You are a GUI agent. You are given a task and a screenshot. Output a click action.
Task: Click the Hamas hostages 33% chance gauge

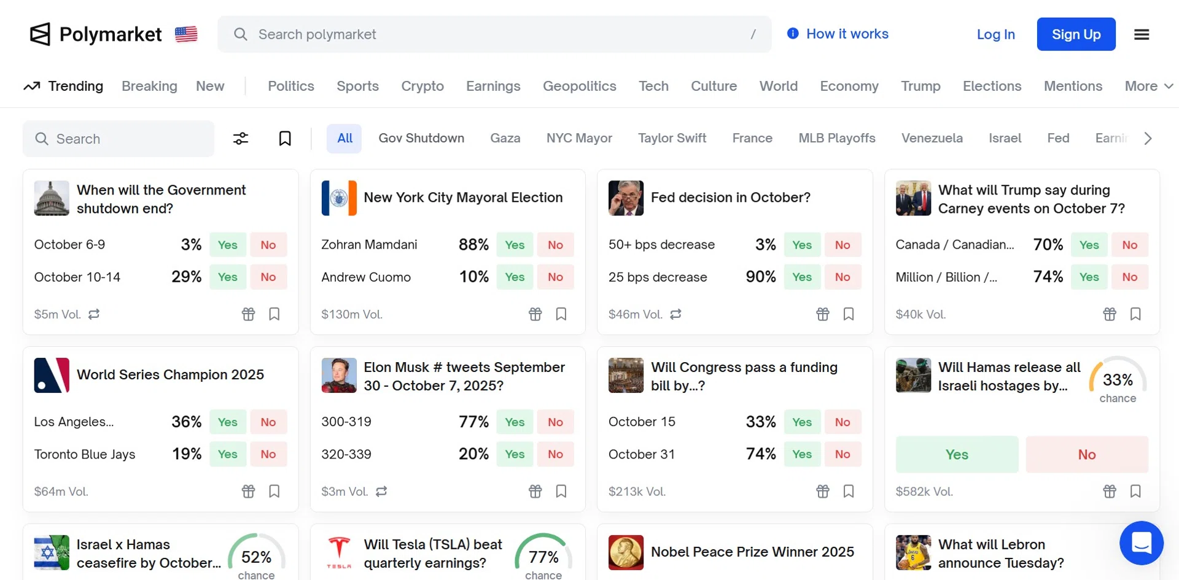[x=1118, y=381]
